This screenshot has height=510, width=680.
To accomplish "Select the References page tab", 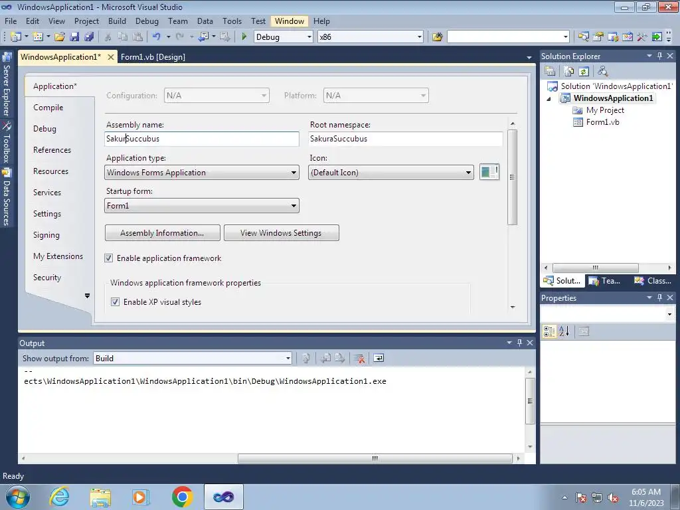I will pos(52,150).
